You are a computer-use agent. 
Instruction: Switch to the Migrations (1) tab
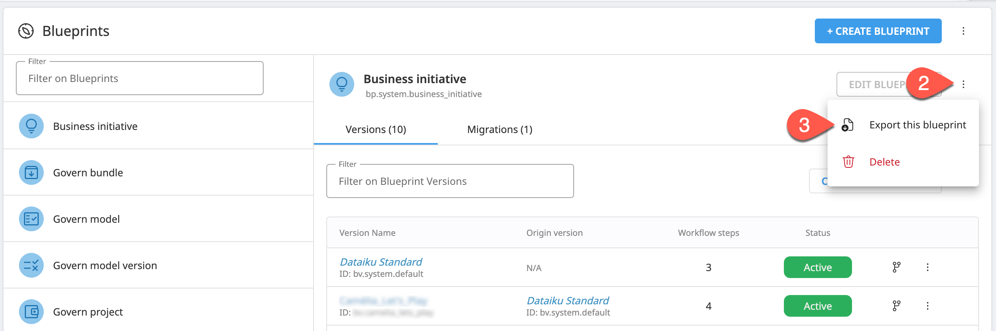500,130
